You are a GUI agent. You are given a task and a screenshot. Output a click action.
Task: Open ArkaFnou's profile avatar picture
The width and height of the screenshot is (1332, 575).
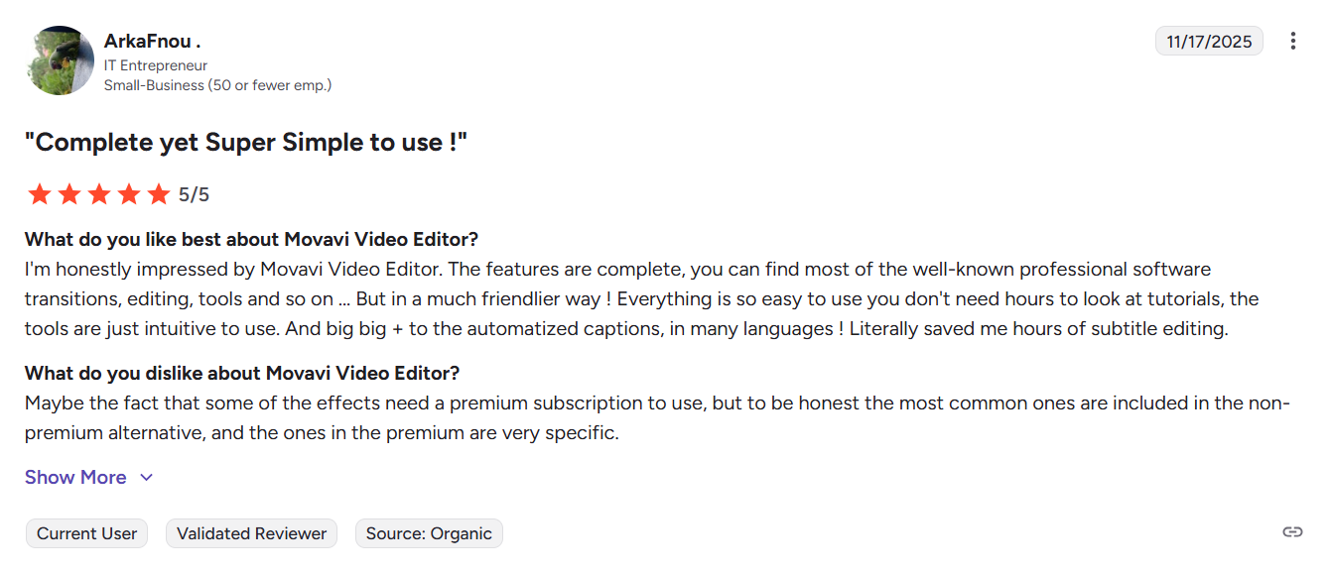[x=60, y=60]
